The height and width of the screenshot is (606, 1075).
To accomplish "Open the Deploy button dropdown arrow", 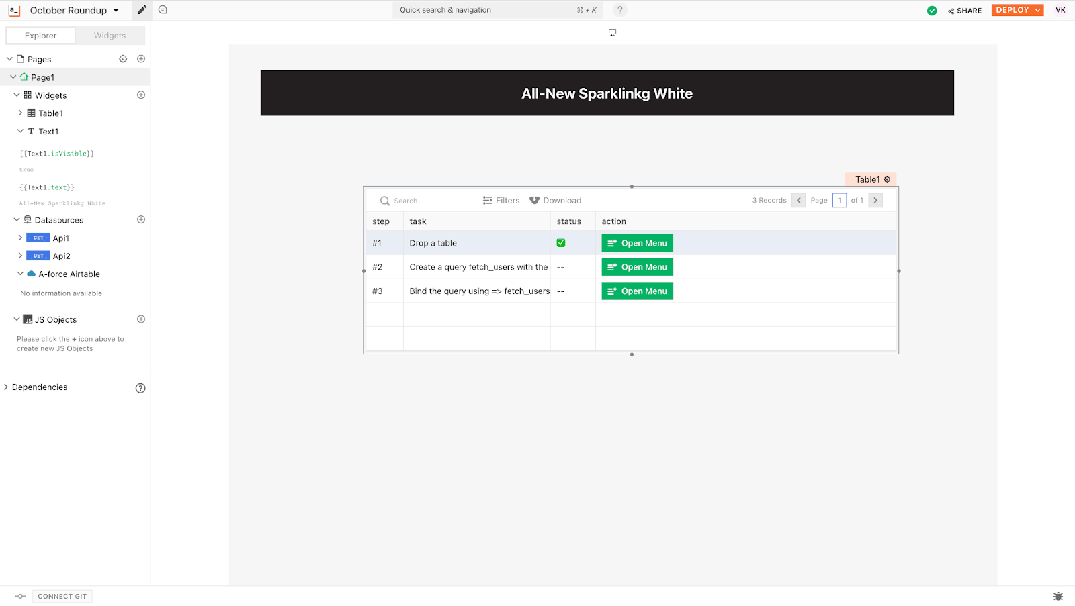I will click(1038, 10).
